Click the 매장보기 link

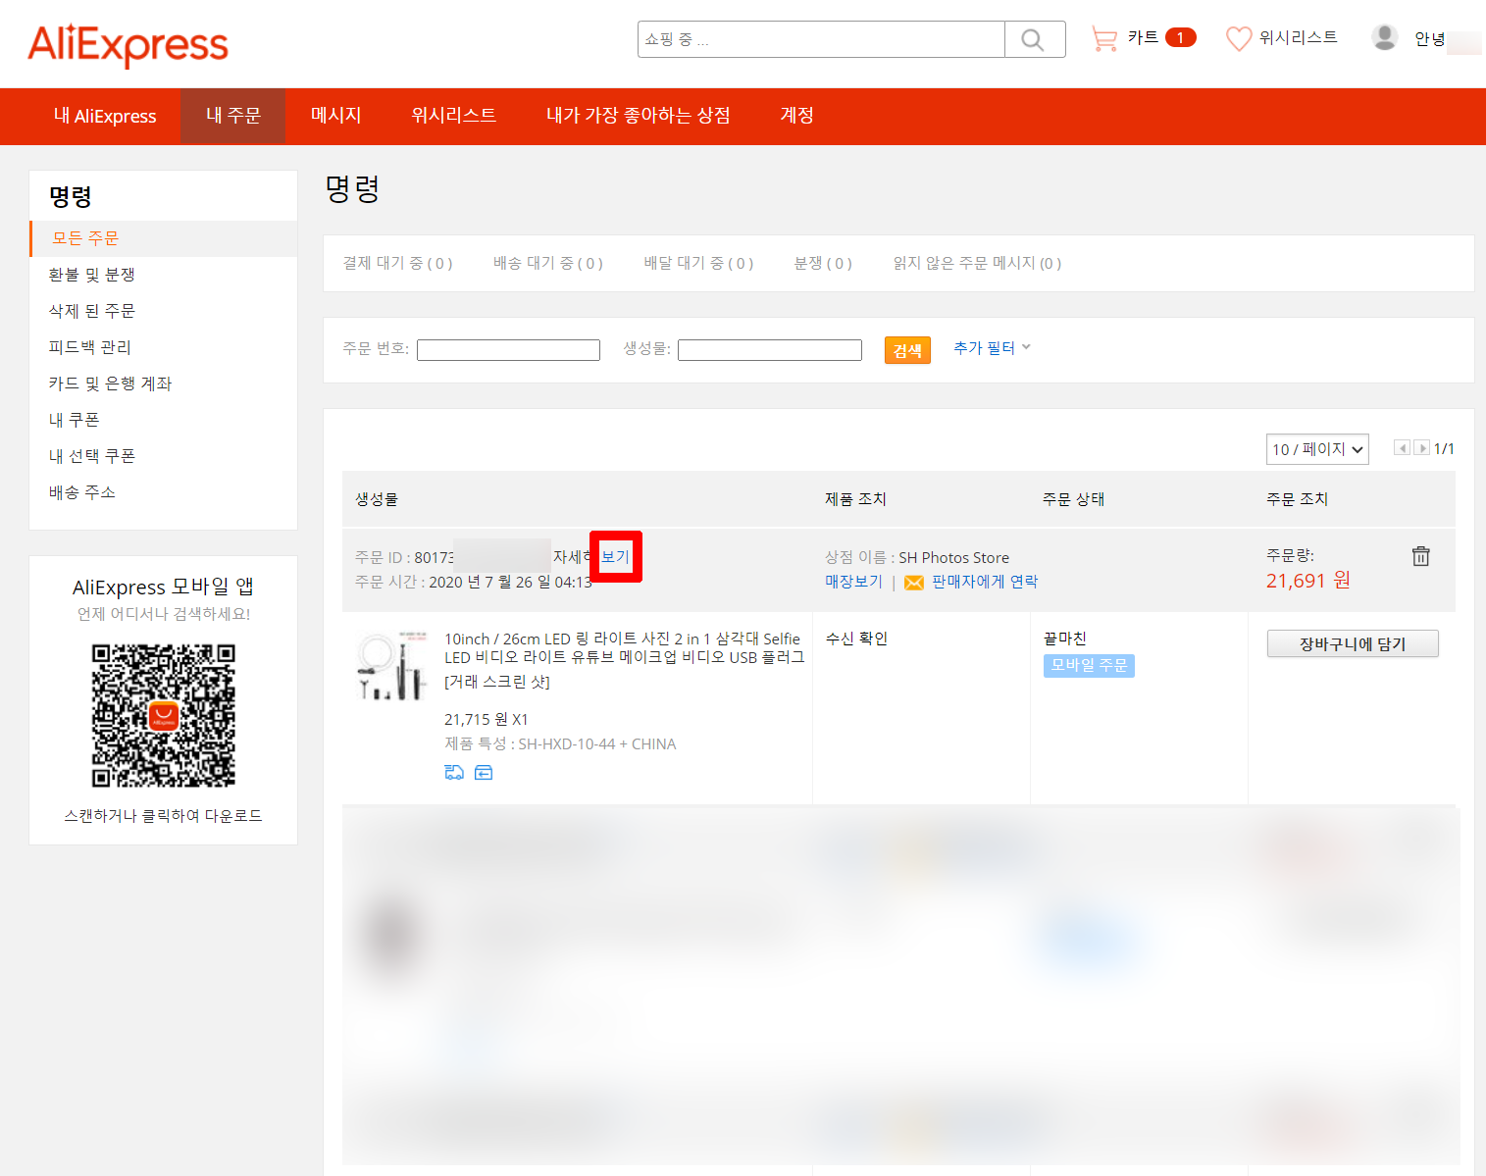click(854, 582)
